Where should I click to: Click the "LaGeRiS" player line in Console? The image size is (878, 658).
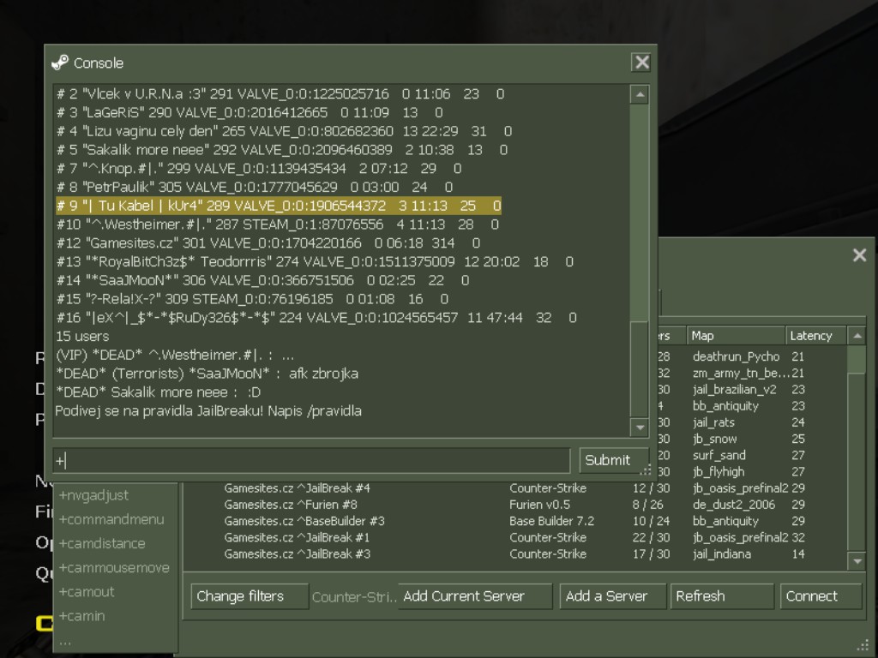pyautogui.click(x=250, y=112)
